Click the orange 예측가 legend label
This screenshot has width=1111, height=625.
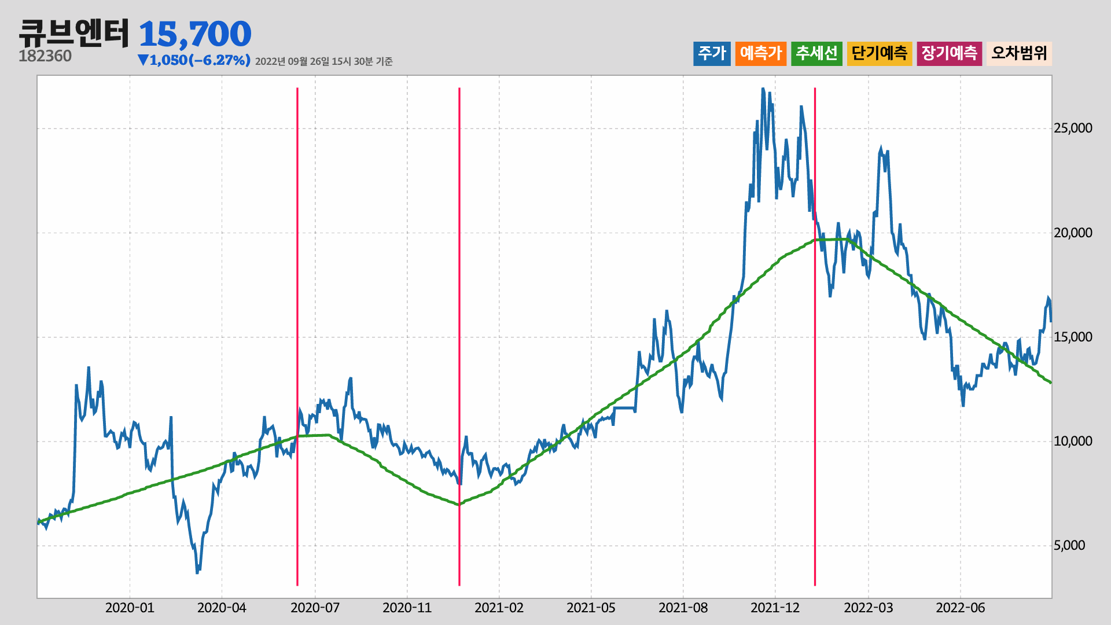click(761, 53)
